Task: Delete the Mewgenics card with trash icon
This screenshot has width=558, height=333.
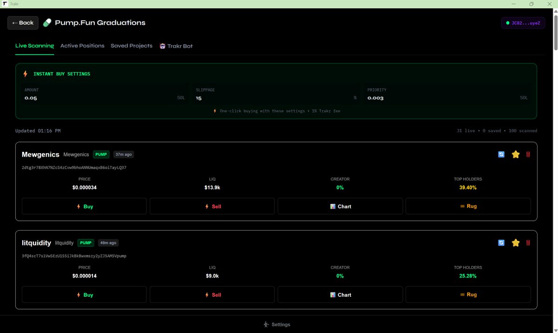Action: [x=528, y=154]
